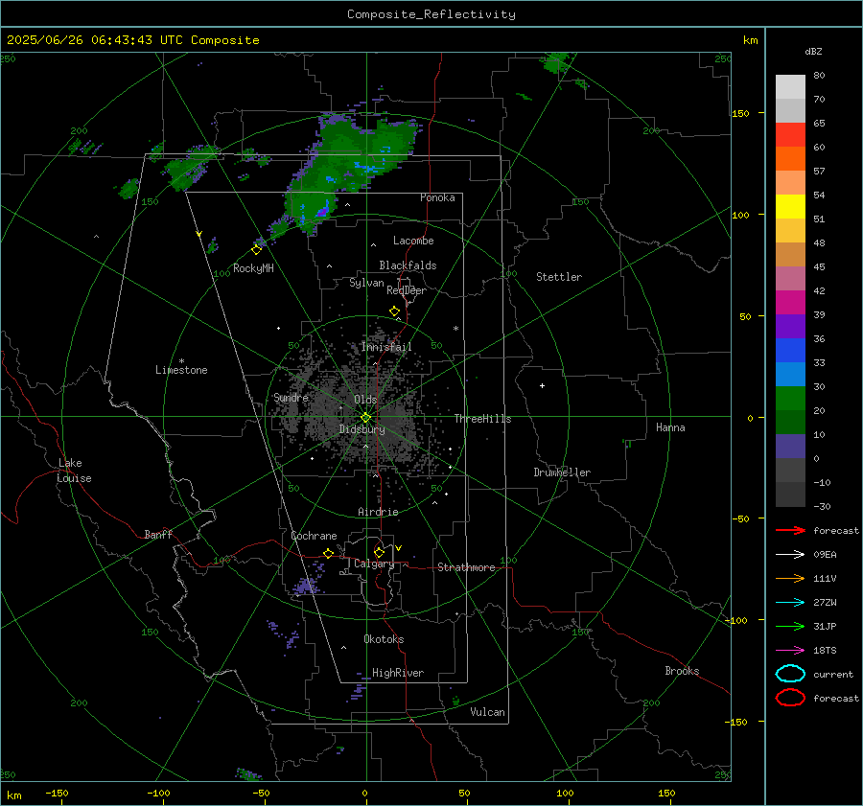Click the 'km' unit label at top right
Viewport: 863px width, 806px height.
coord(750,40)
